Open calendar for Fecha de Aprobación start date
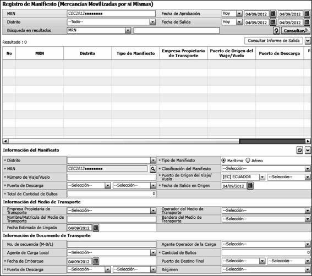Screen dimensions: 312x276 pyautogui.click(x=273, y=14)
